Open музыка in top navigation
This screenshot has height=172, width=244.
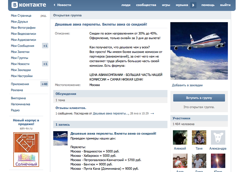click(x=182, y=5)
